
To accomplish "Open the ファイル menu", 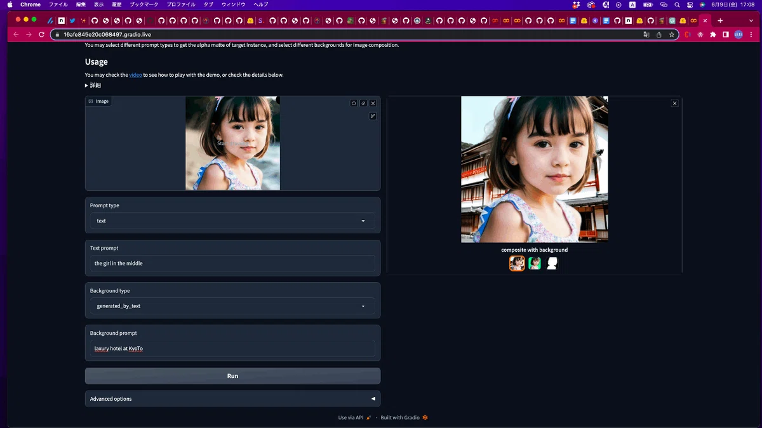I will pyautogui.click(x=58, y=4).
